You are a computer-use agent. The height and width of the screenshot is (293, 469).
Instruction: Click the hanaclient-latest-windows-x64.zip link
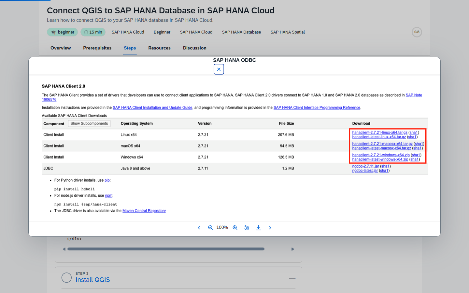tap(380, 159)
